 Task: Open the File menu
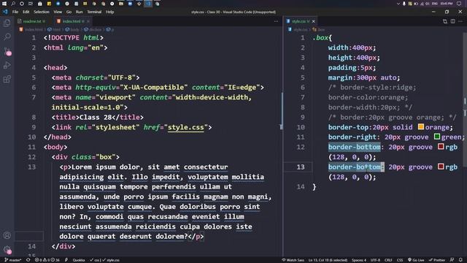point(15,12)
